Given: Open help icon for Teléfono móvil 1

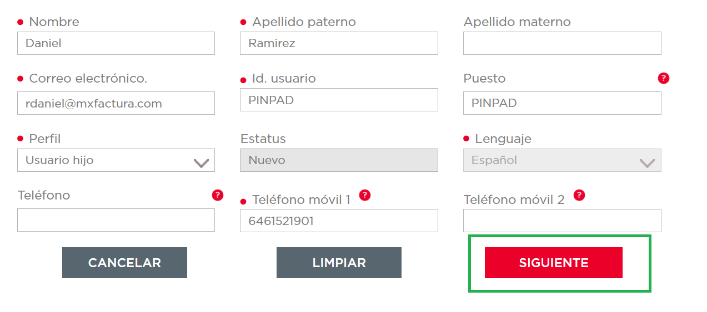Looking at the screenshot, I should [x=364, y=195].
